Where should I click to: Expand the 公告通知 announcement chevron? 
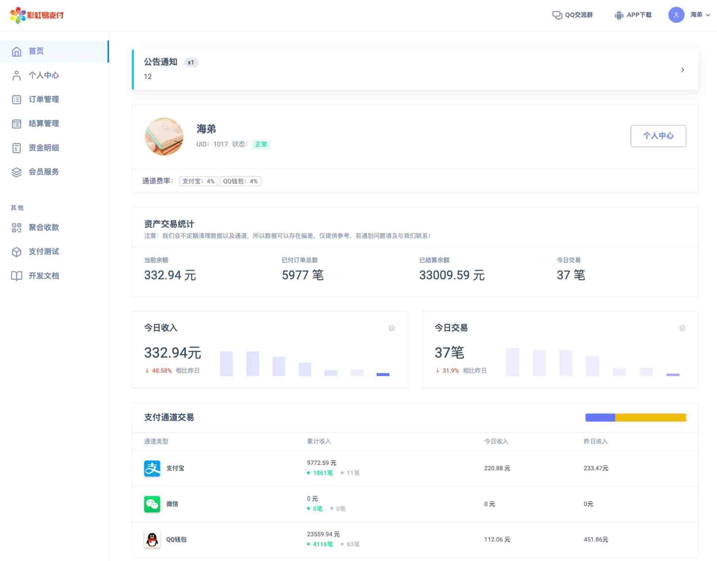coord(682,70)
